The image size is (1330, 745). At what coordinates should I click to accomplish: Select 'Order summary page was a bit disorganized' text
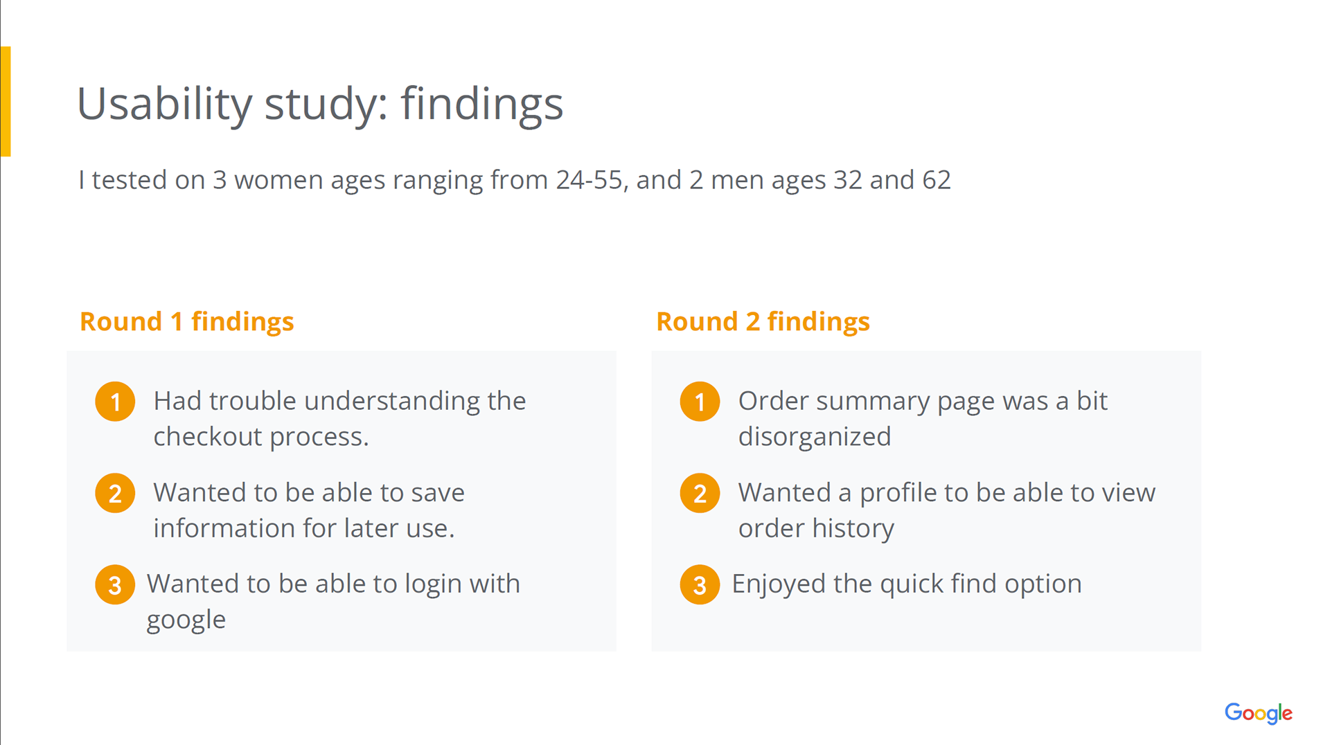click(923, 418)
